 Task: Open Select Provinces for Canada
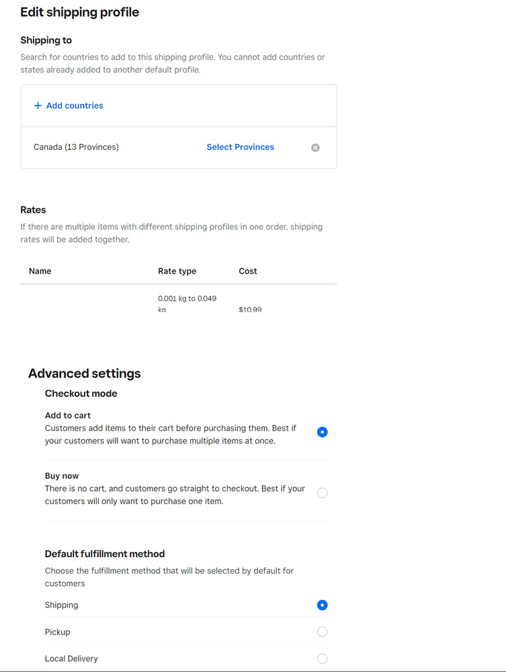click(240, 147)
